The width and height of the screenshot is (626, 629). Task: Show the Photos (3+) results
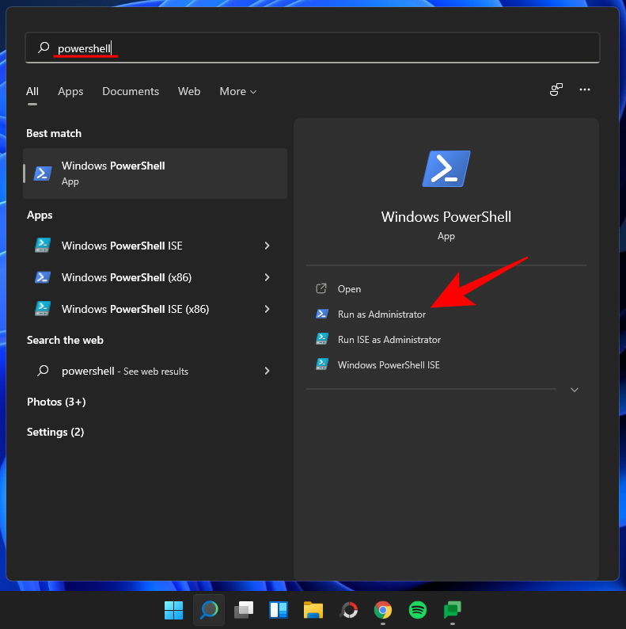(x=56, y=402)
